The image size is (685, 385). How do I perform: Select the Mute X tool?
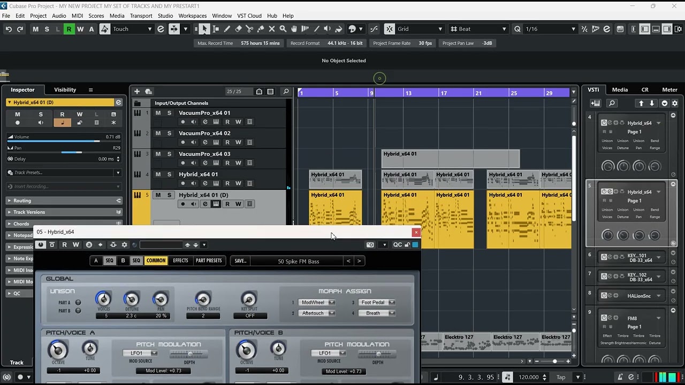pyautogui.click(x=272, y=29)
